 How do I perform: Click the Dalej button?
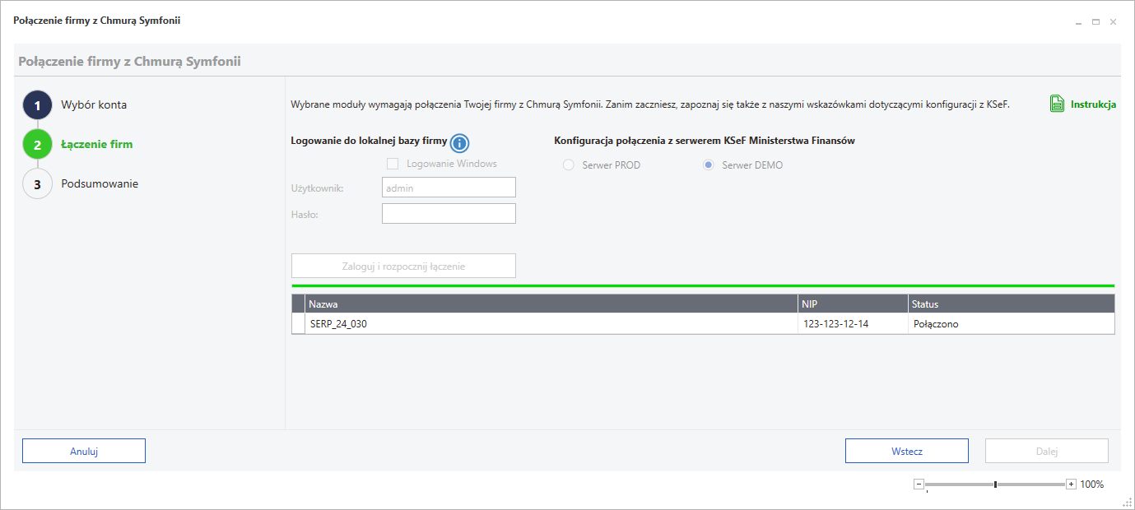tap(1047, 451)
